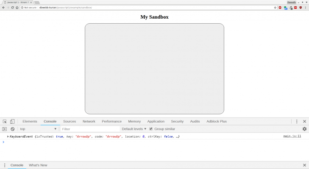Open the dark red shield extension
This screenshot has width=309, height=169.
point(301,8)
